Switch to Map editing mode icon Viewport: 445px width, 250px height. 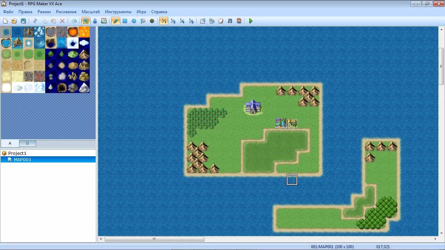(86, 21)
